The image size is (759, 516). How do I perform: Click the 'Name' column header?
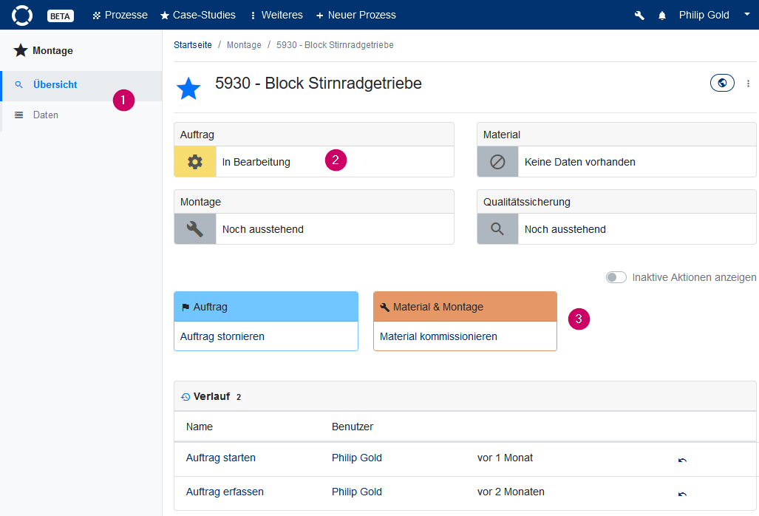click(x=200, y=427)
